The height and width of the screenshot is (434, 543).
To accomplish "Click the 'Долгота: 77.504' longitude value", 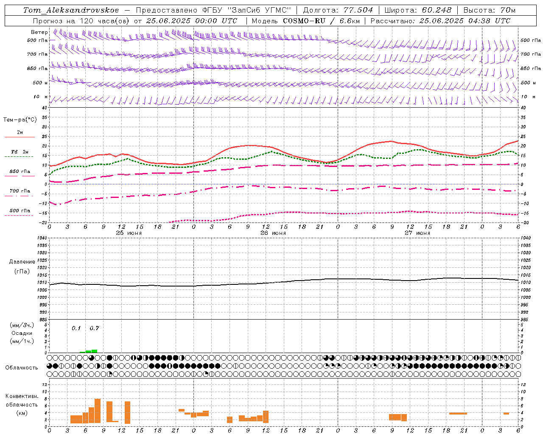I will click(338, 10).
